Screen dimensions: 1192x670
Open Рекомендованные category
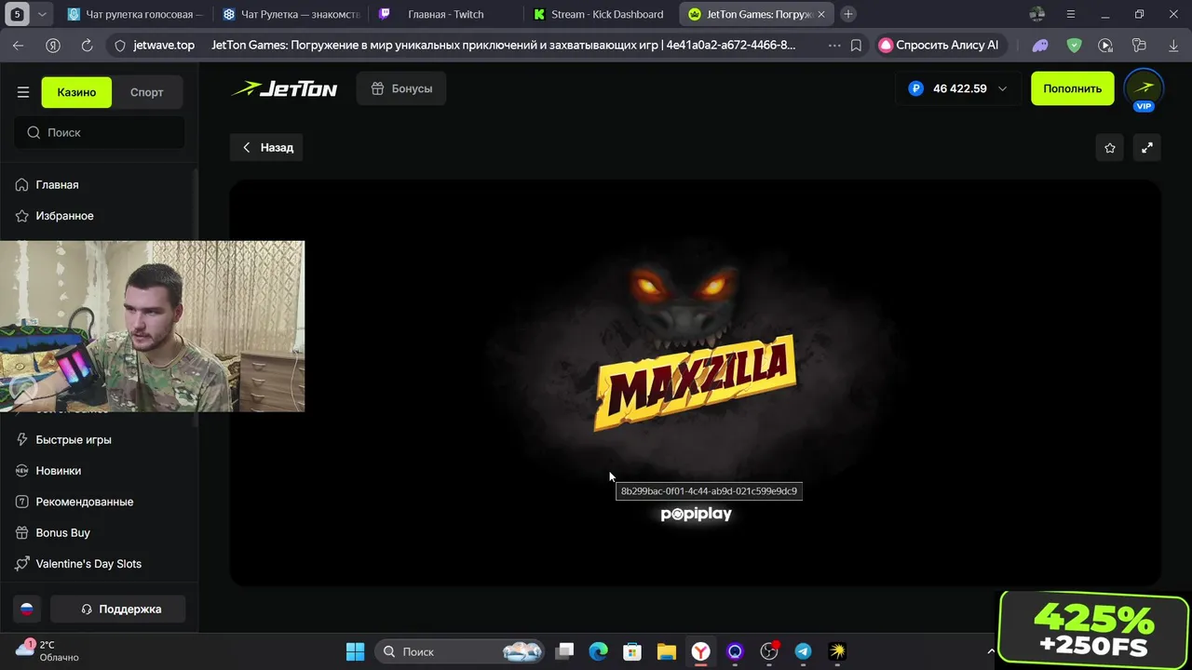(x=84, y=502)
